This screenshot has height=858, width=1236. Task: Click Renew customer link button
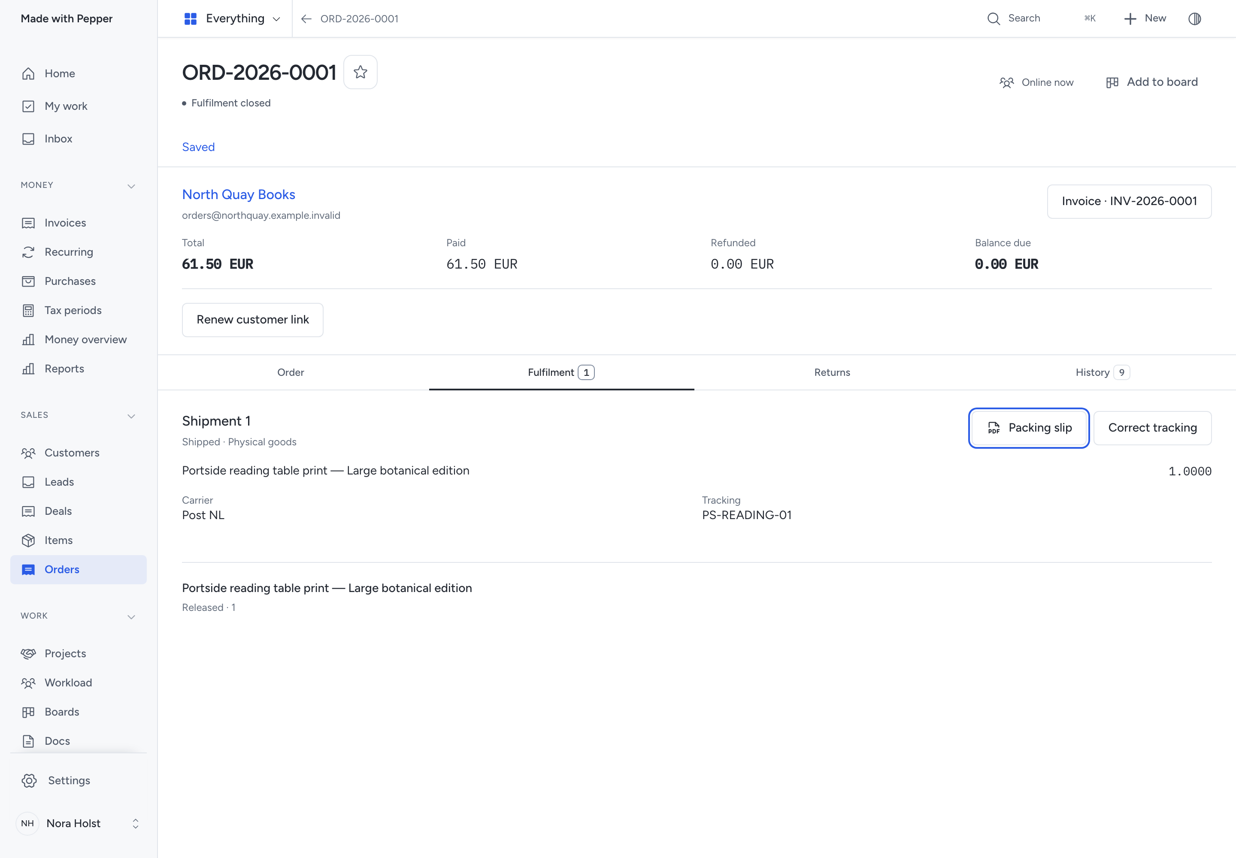253,320
